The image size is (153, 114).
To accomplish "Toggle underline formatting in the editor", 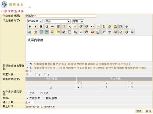I will point(41,26).
